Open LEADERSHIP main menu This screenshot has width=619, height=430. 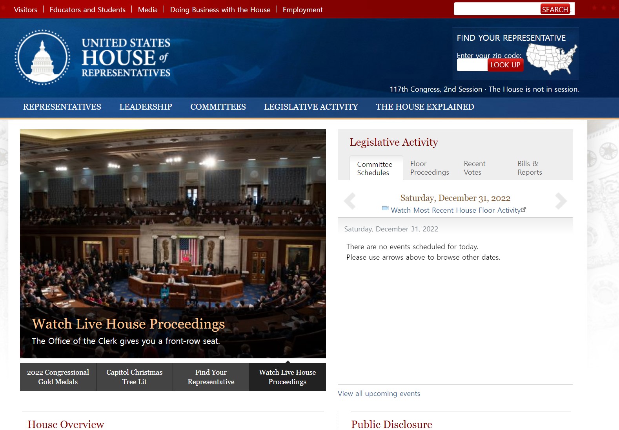(x=146, y=107)
